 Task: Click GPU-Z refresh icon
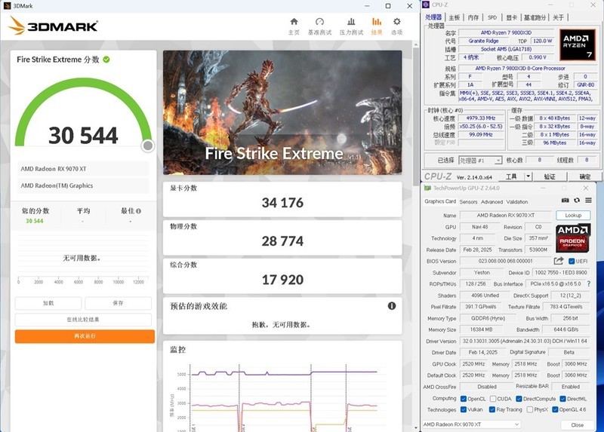pos(577,200)
